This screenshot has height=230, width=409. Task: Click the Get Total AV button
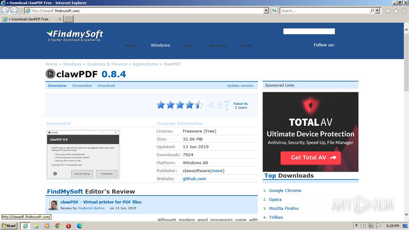[311, 157]
